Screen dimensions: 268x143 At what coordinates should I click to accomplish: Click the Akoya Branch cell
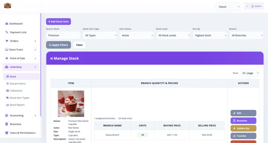112,135
